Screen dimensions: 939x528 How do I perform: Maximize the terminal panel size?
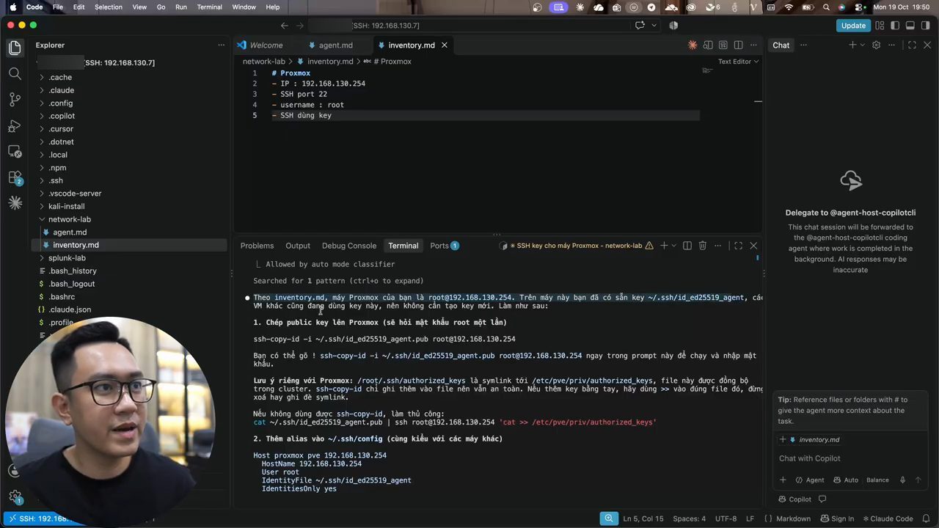[738, 246]
